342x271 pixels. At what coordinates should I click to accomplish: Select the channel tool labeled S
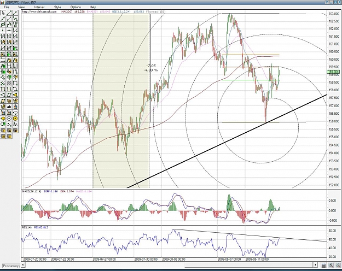coord(3,42)
